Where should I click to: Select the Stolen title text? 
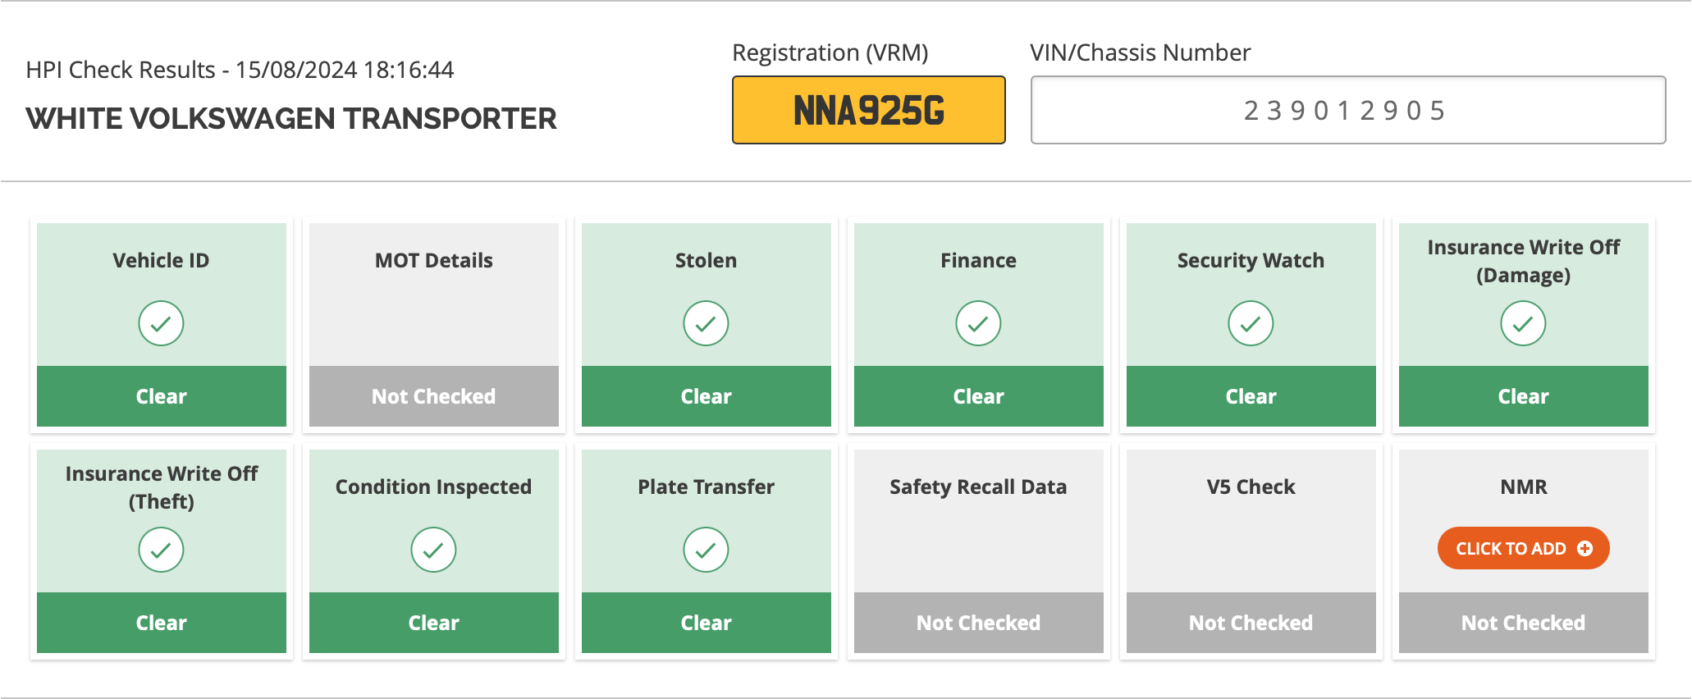(706, 261)
